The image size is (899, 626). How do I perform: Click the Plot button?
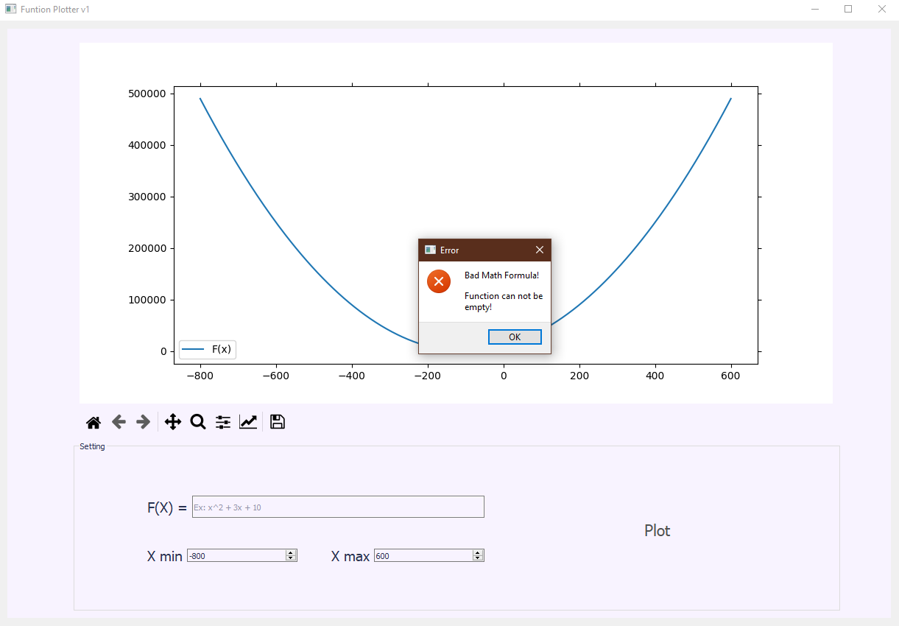point(657,530)
